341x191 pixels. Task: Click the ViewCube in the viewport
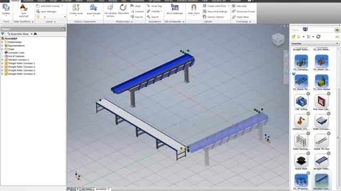click(x=278, y=39)
